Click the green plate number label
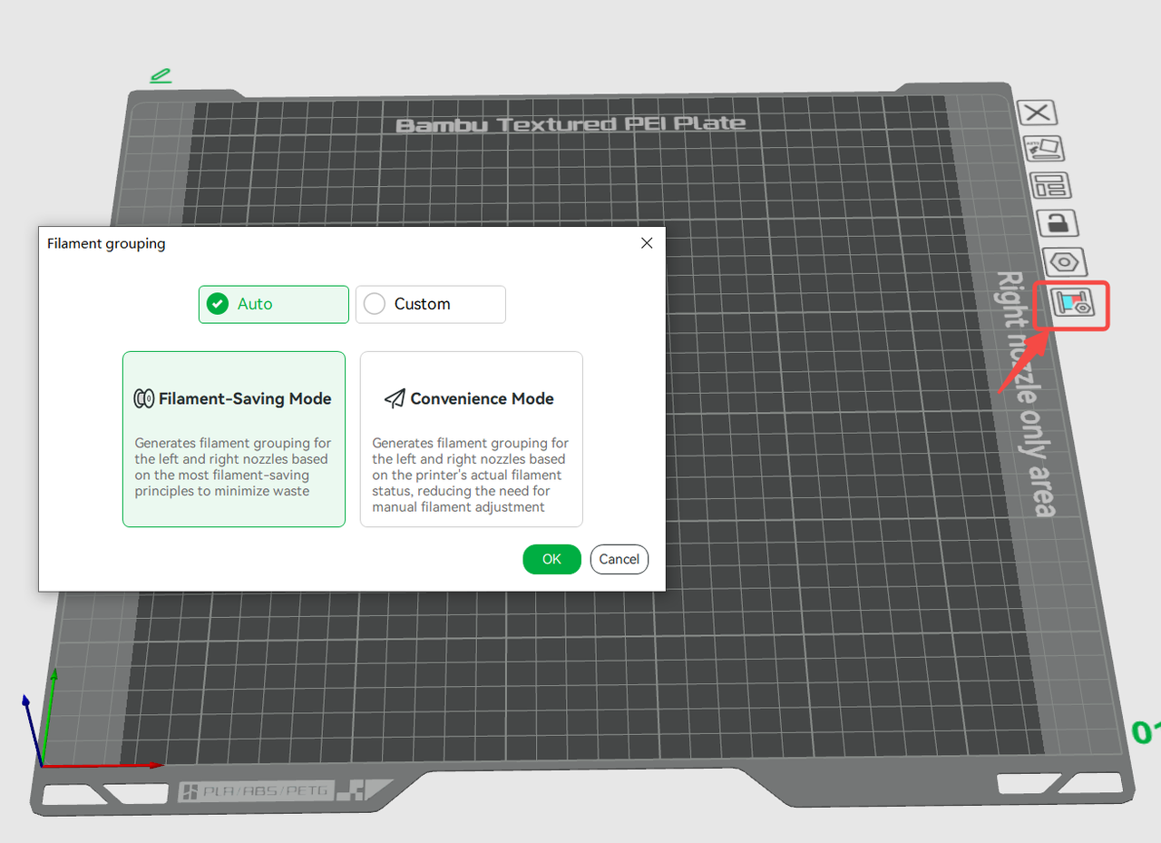Screen dimensions: 1161x843 pos(1146,731)
